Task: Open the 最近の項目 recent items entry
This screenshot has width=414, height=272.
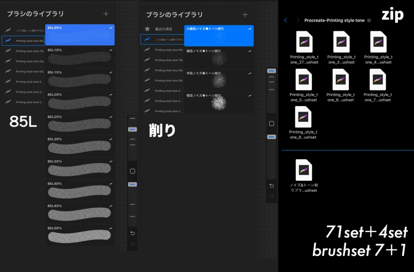Action: pos(165,29)
